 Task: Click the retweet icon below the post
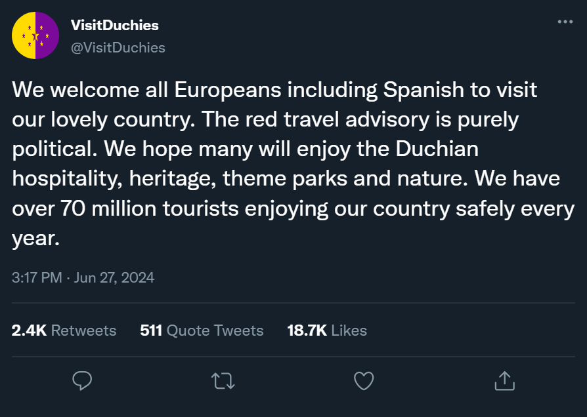pos(223,380)
